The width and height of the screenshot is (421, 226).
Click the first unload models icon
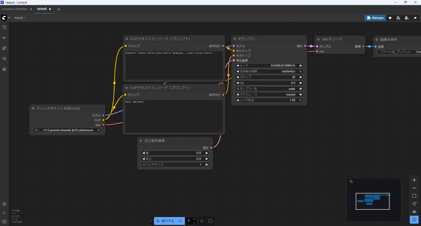click(x=398, y=18)
